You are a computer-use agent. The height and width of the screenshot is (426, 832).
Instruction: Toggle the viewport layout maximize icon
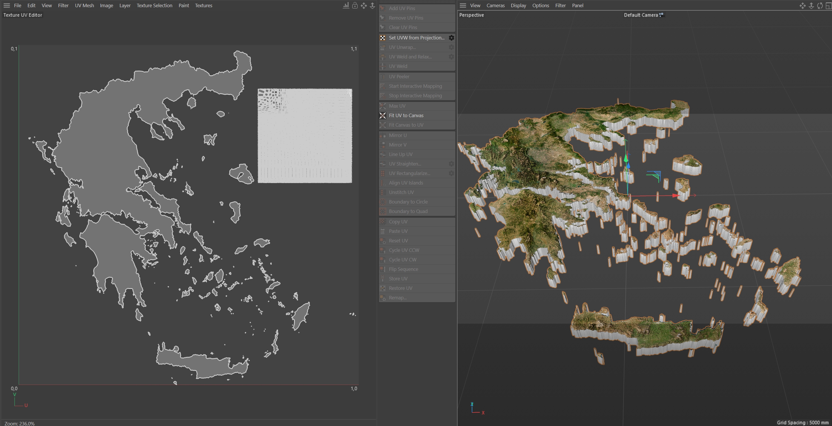[x=828, y=5]
